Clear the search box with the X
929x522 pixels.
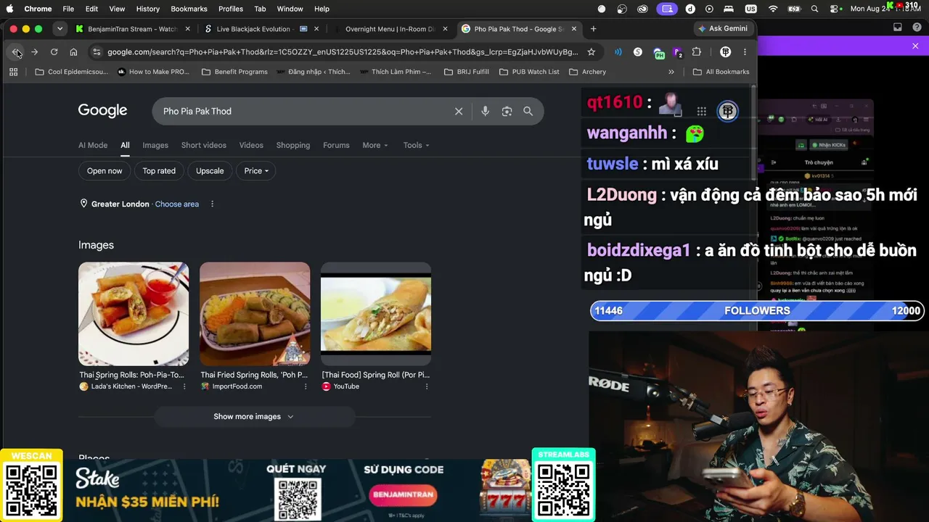[x=459, y=111]
